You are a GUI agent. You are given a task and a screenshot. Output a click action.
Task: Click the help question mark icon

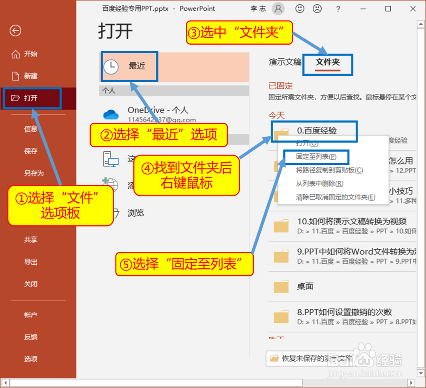338,9
